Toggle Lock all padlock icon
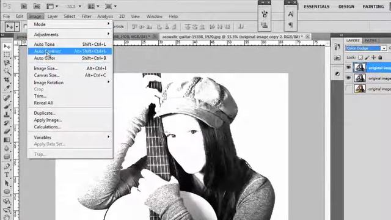 coord(380,57)
